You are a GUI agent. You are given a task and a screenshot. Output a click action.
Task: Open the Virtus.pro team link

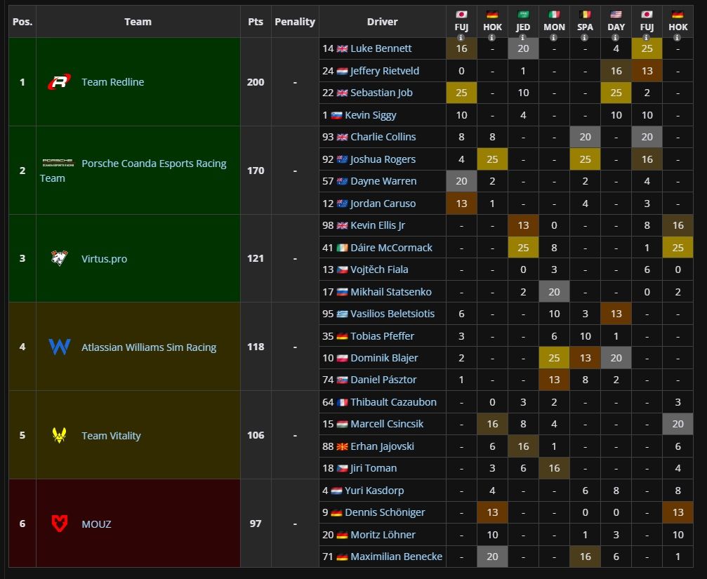[104, 259]
